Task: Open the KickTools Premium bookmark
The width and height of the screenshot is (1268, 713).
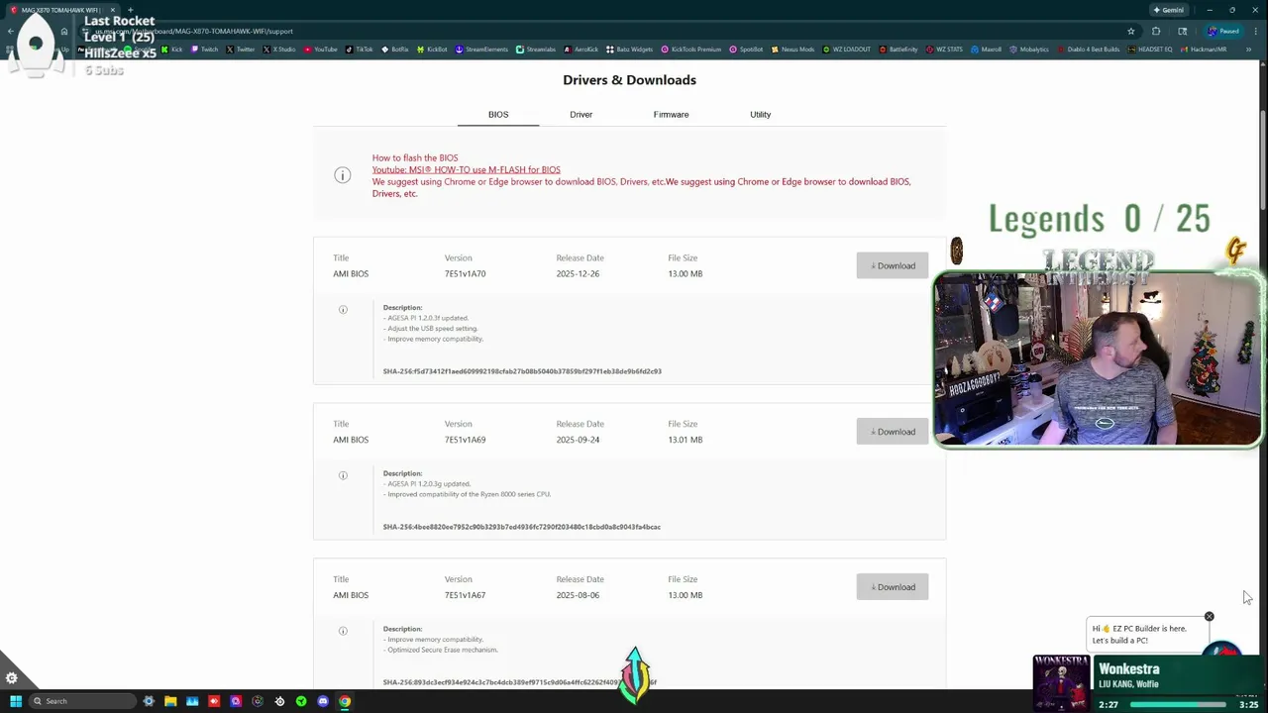Action: coord(691,50)
